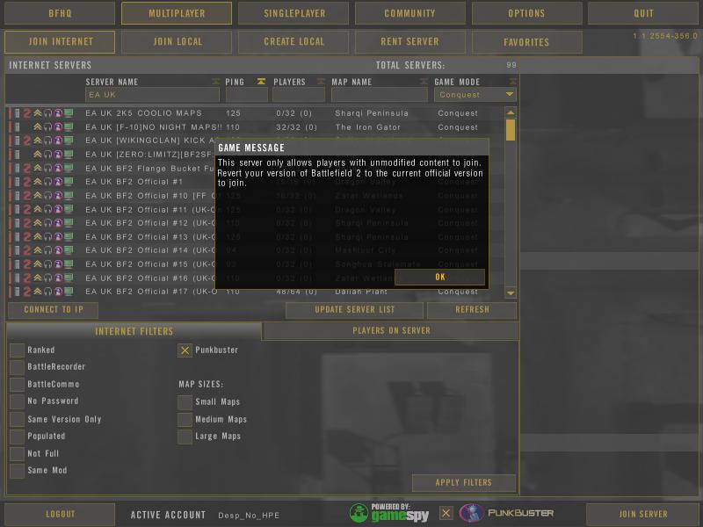Click Update Server List button
The height and width of the screenshot is (527, 703).
pos(354,310)
